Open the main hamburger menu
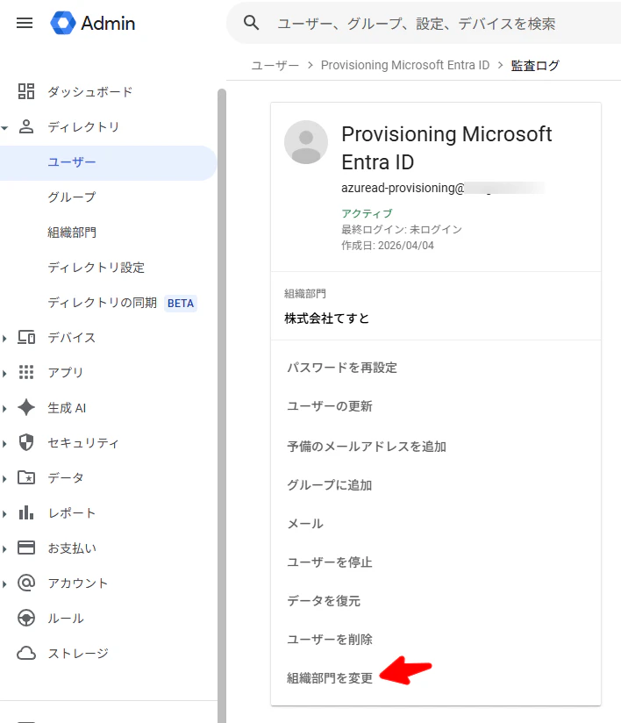Image resolution: width=621 pixels, height=723 pixels. tap(25, 23)
